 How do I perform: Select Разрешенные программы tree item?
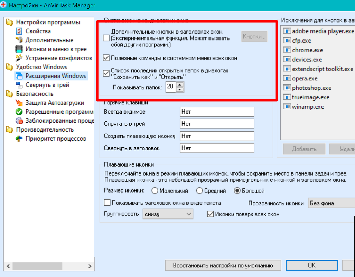59,112
